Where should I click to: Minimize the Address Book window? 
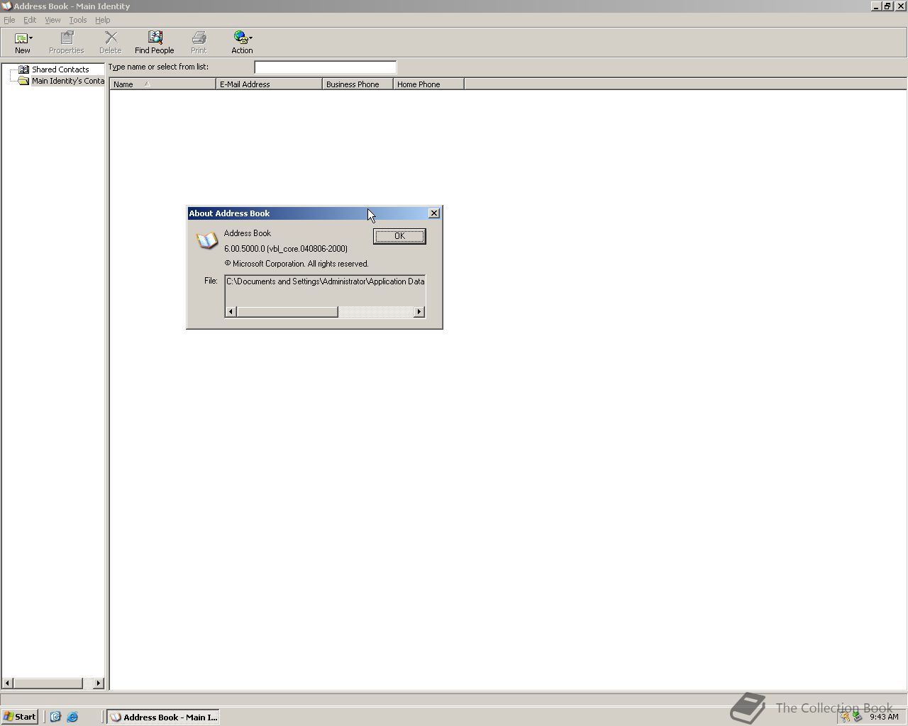pos(876,6)
